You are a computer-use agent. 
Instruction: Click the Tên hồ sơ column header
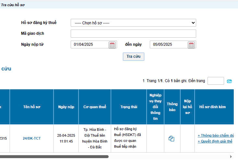[32, 107]
